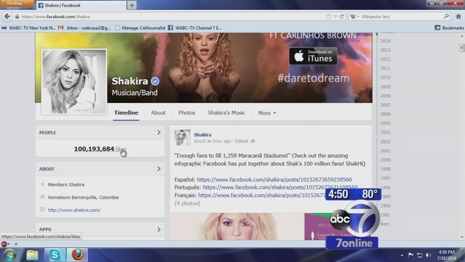Reload page with the refresh icon

click(342, 17)
